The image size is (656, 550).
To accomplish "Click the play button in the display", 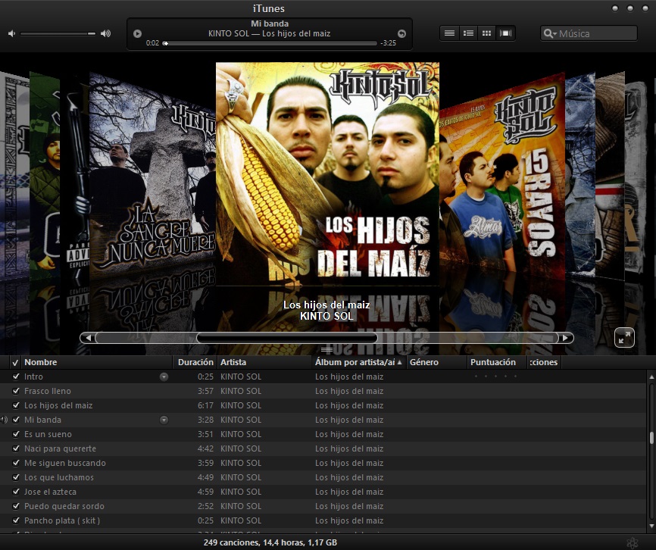I will click(137, 33).
